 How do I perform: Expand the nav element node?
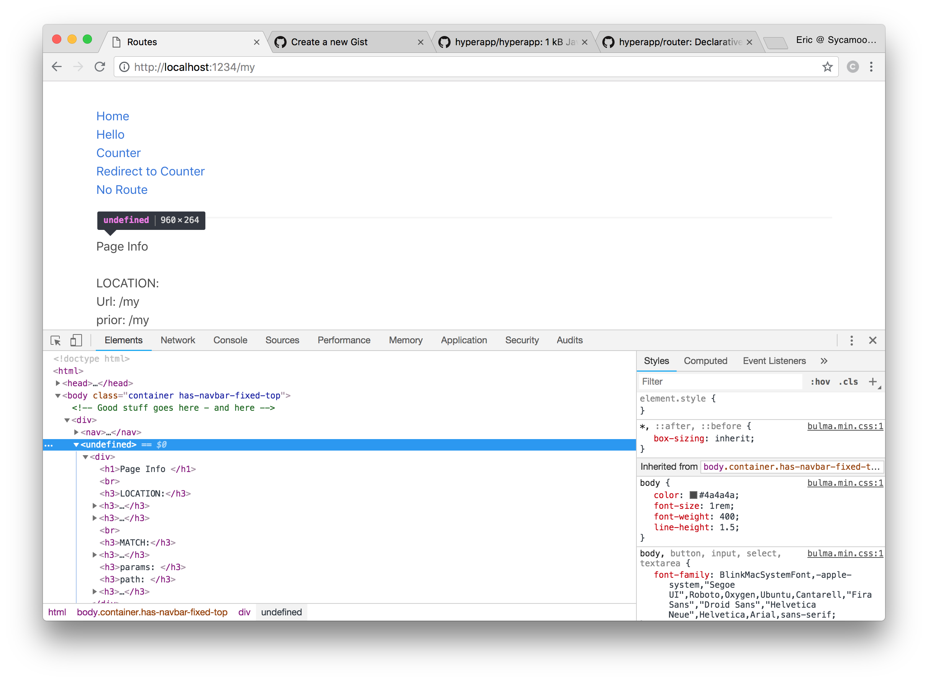coord(76,432)
